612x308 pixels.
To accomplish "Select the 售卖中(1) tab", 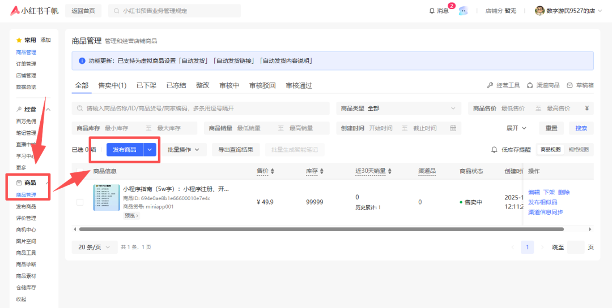I will pos(112,85).
